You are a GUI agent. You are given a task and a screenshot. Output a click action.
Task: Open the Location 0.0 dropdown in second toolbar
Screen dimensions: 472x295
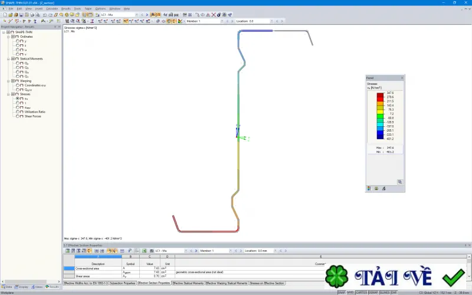click(271, 21)
